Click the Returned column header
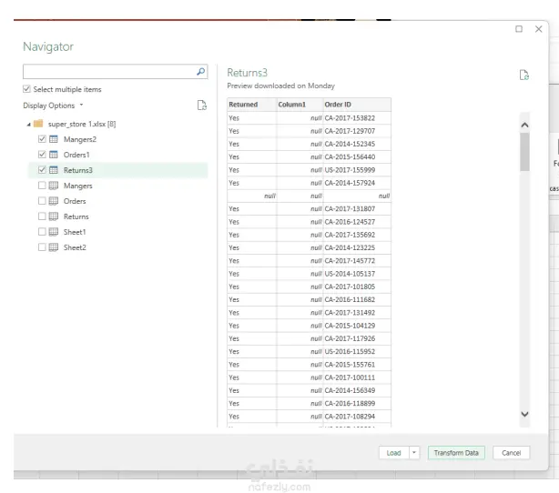This screenshot has height=493, width=559. pos(251,105)
